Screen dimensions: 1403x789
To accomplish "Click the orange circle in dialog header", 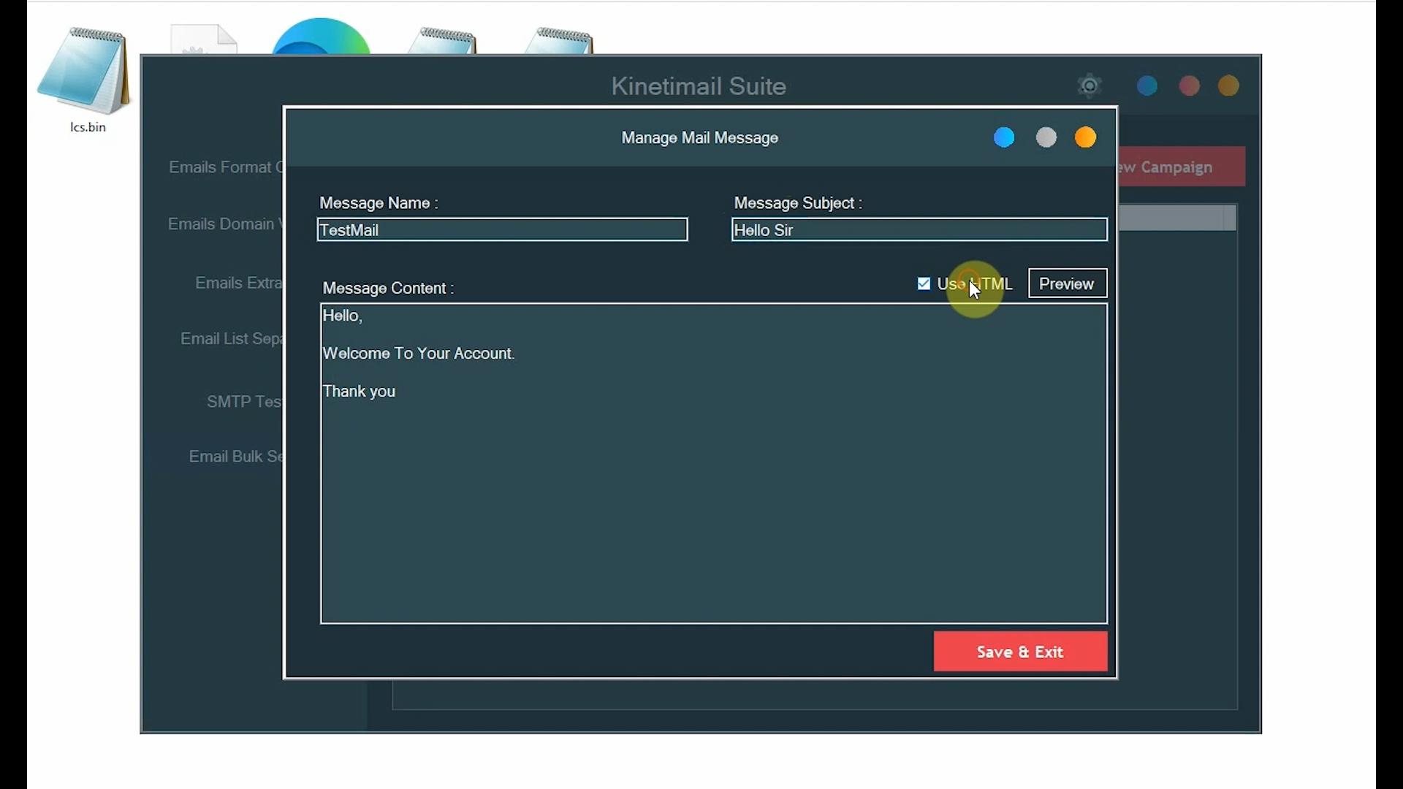I will [x=1085, y=137].
